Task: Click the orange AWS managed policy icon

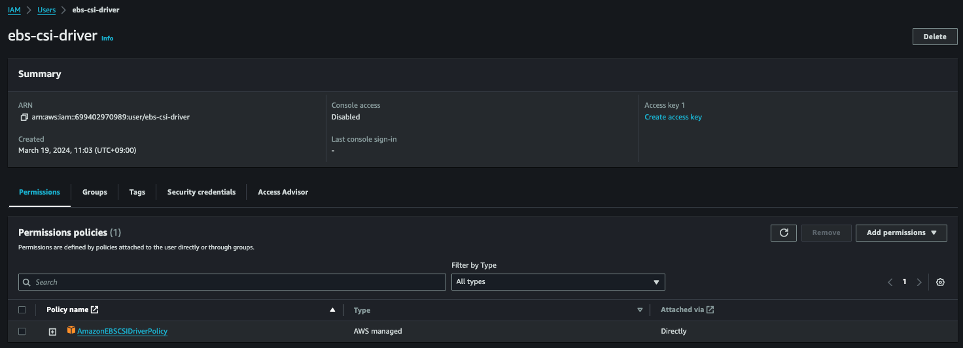Action: [x=71, y=331]
